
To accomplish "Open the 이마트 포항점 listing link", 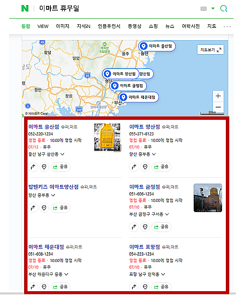I will point(144,247).
